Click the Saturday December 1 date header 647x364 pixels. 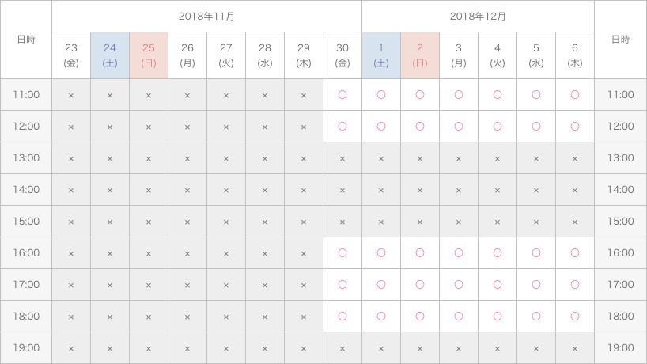point(381,55)
